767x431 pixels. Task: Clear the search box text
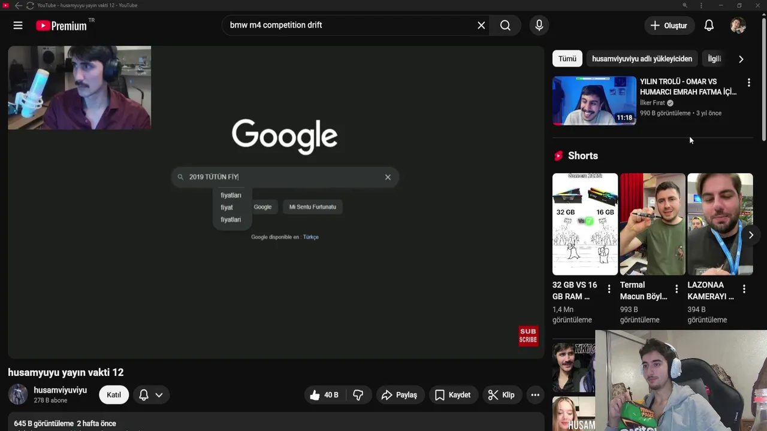(x=481, y=25)
